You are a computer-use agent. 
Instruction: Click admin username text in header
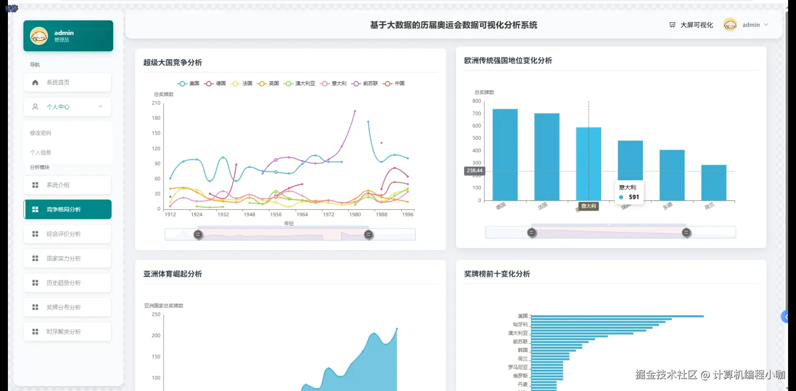click(751, 25)
